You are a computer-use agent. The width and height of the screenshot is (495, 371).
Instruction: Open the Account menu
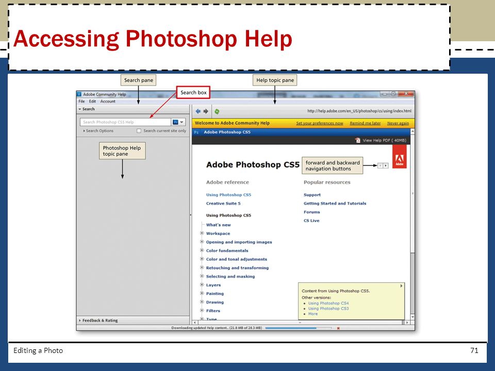coord(108,102)
